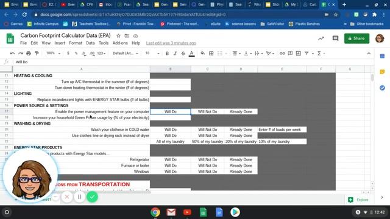Screen dimensions: 390x219
Task: Open vertical align dropdown
Action: 248,54
